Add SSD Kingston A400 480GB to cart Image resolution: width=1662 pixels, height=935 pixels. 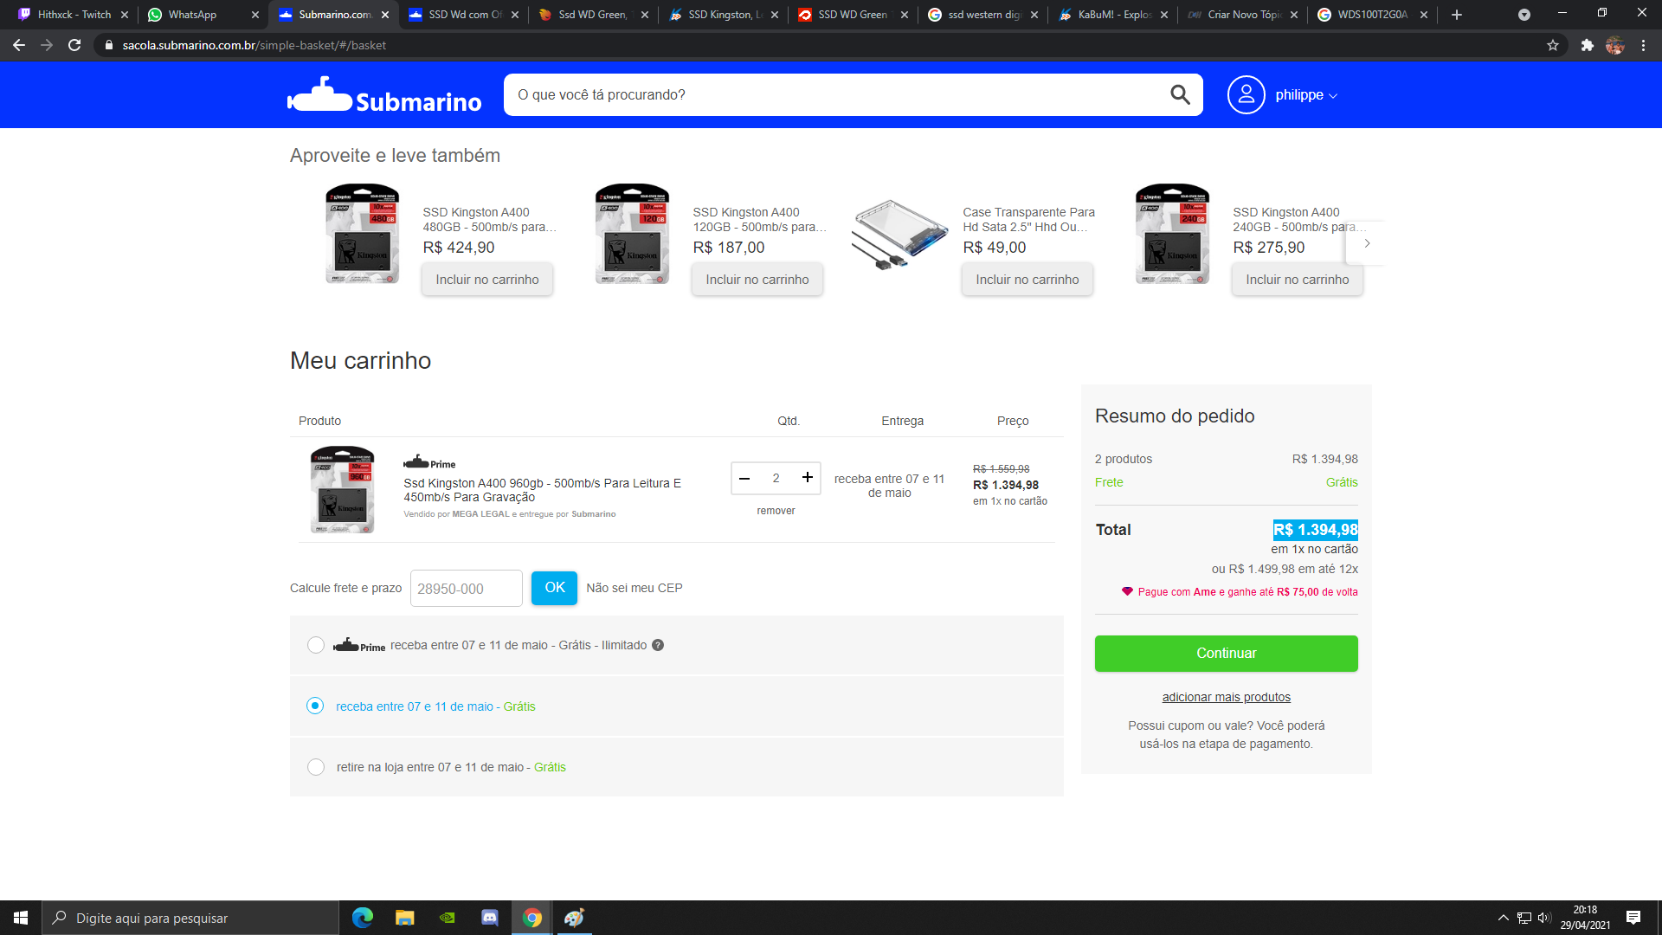click(487, 280)
